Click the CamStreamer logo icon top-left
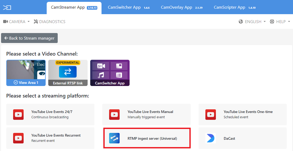 tap(7, 7)
